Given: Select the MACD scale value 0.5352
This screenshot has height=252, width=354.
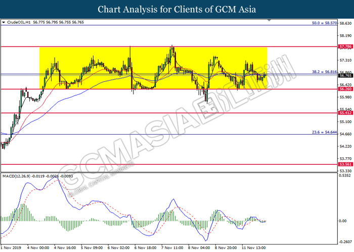Looking at the screenshot, I should tap(345, 175).
